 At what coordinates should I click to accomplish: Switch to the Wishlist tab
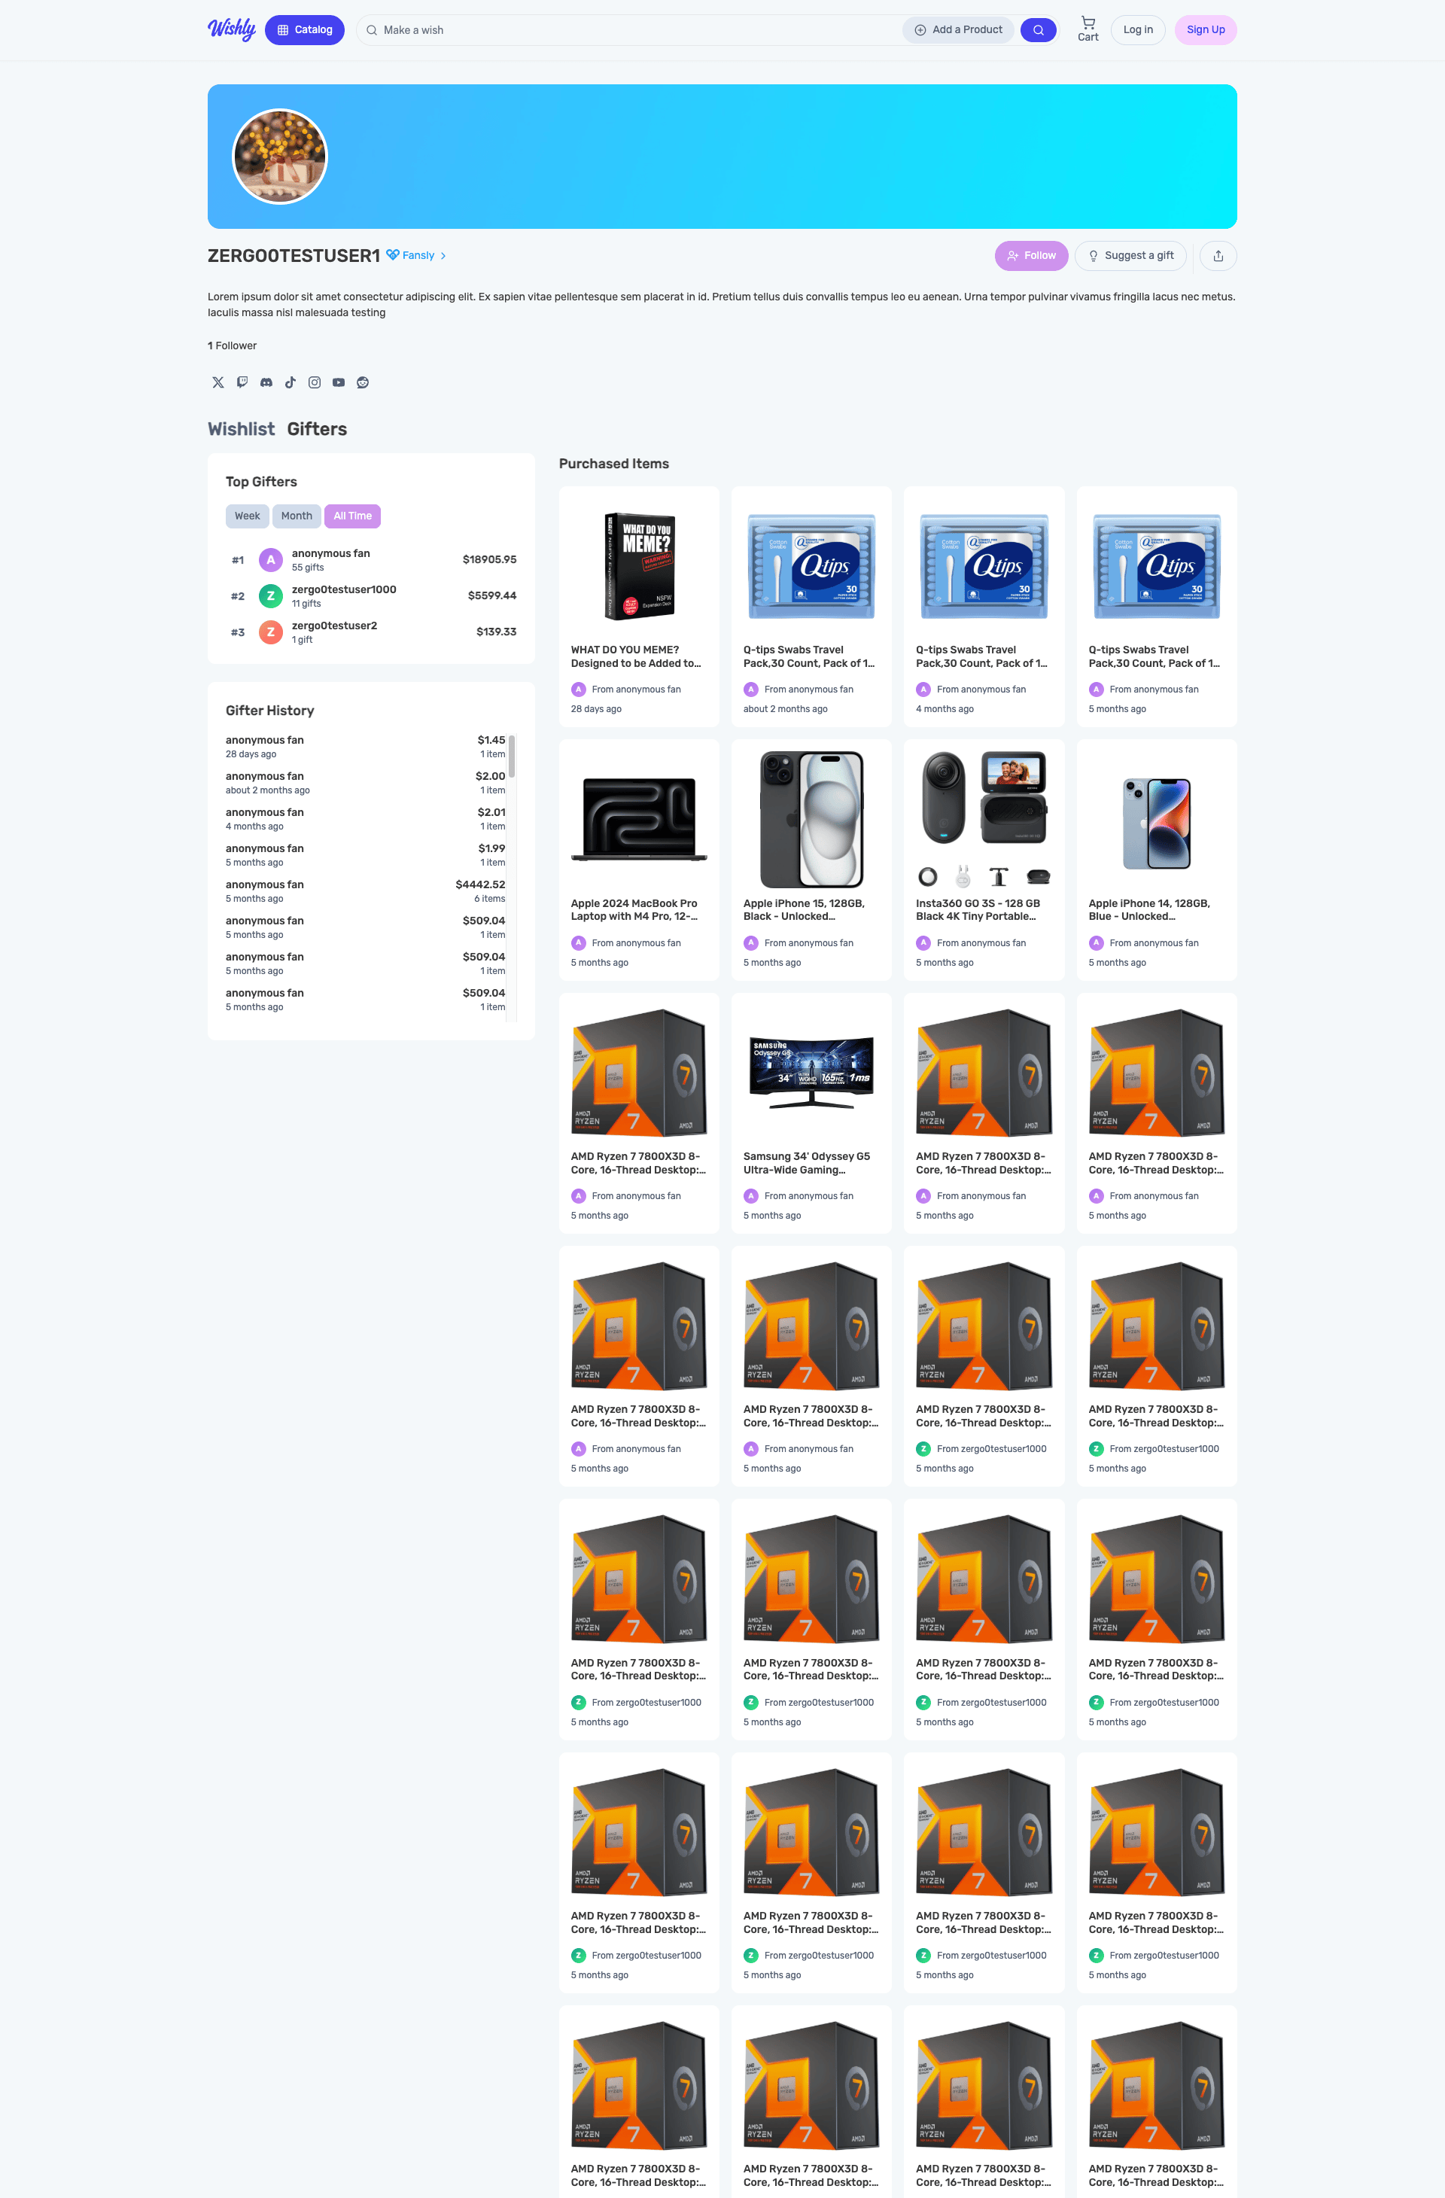click(241, 428)
